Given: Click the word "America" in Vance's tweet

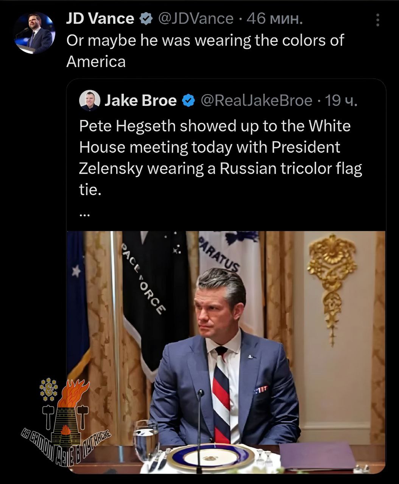Looking at the screenshot, I should [x=96, y=61].
